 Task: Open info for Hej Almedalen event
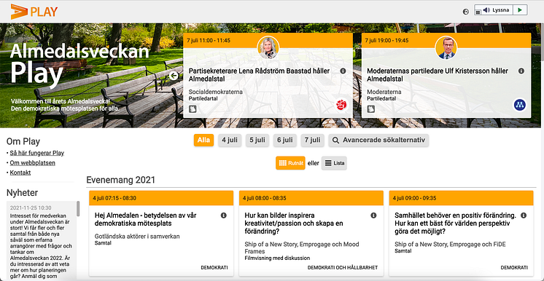click(x=223, y=215)
